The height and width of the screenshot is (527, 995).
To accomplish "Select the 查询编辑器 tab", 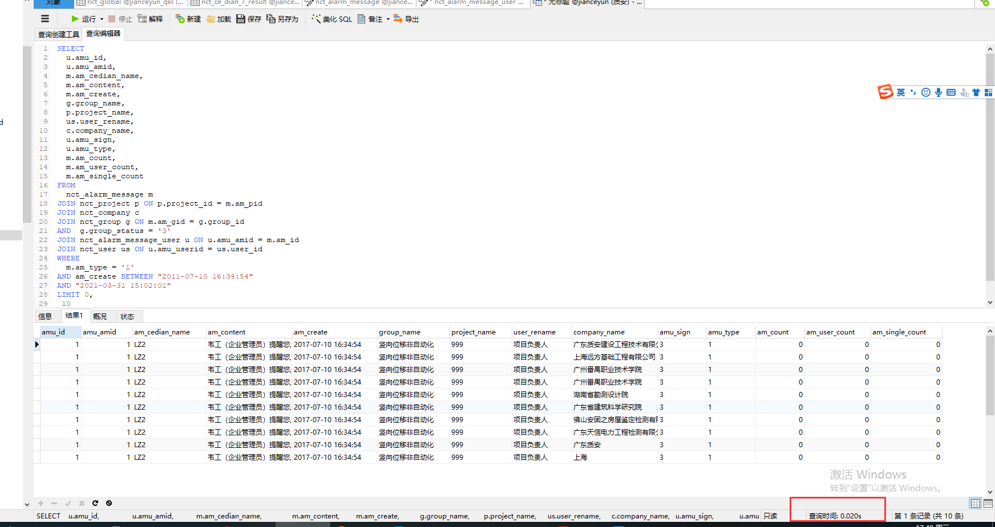I will pos(103,34).
